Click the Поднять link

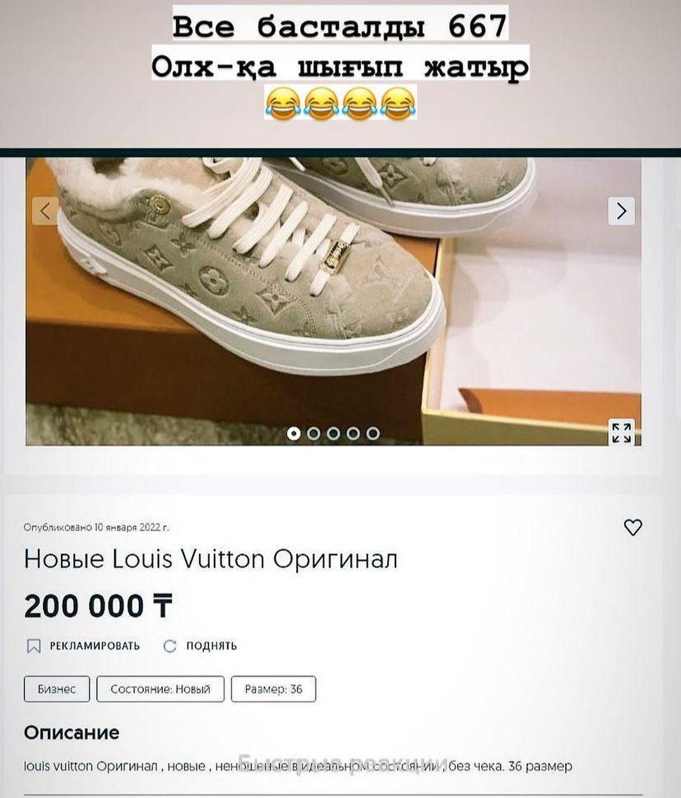point(211,646)
